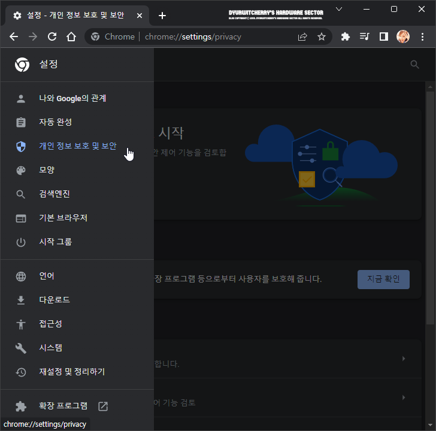Click the shield icon for 개인 정보 보호
Viewport: 436px width, 431px height.
click(21, 147)
